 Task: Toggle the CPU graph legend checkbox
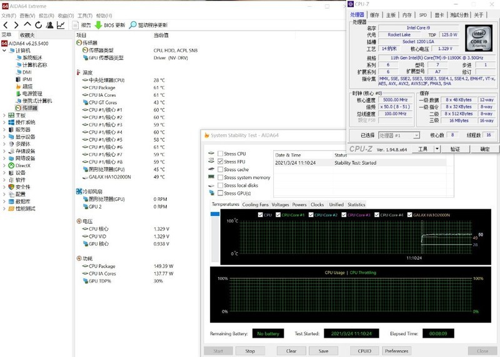coord(260,215)
